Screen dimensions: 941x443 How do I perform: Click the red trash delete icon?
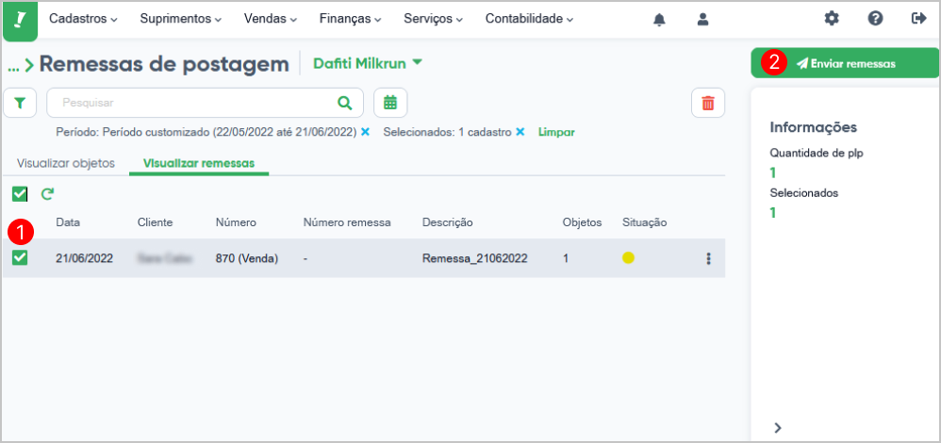point(708,103)
